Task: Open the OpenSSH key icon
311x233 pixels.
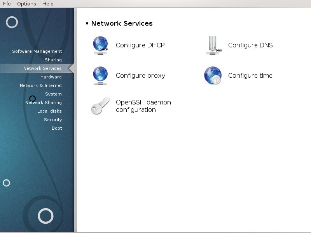Action: 100,106
